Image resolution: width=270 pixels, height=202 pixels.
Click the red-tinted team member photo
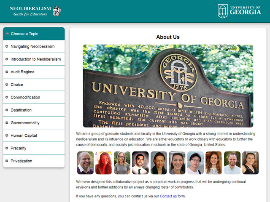pos(104,163)
